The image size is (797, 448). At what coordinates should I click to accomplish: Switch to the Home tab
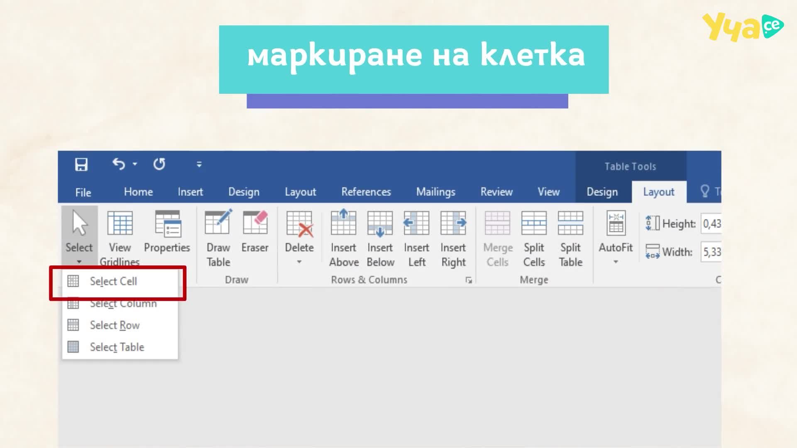coord(138,192)
